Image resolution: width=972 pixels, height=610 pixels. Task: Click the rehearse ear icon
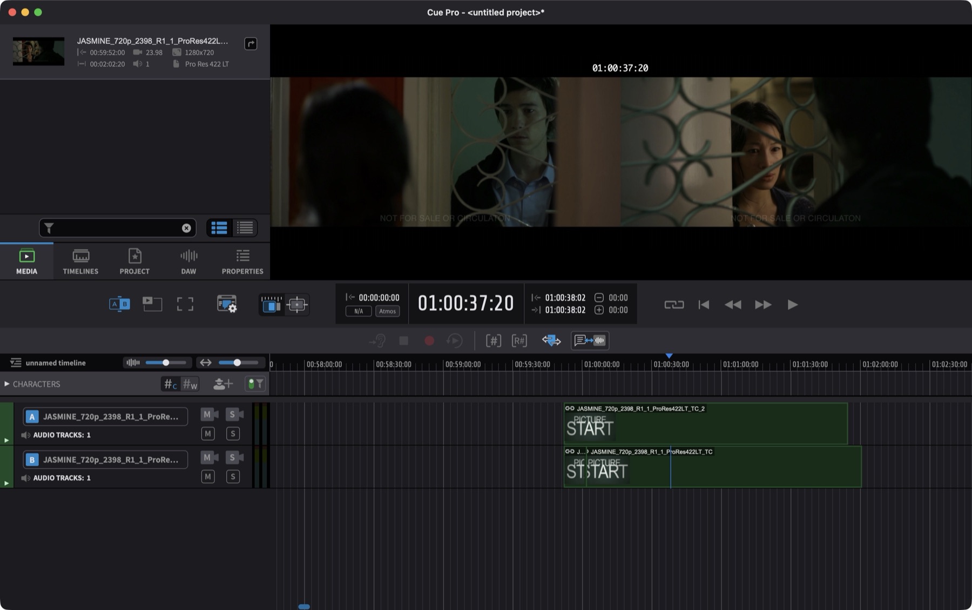coord(377,341)
